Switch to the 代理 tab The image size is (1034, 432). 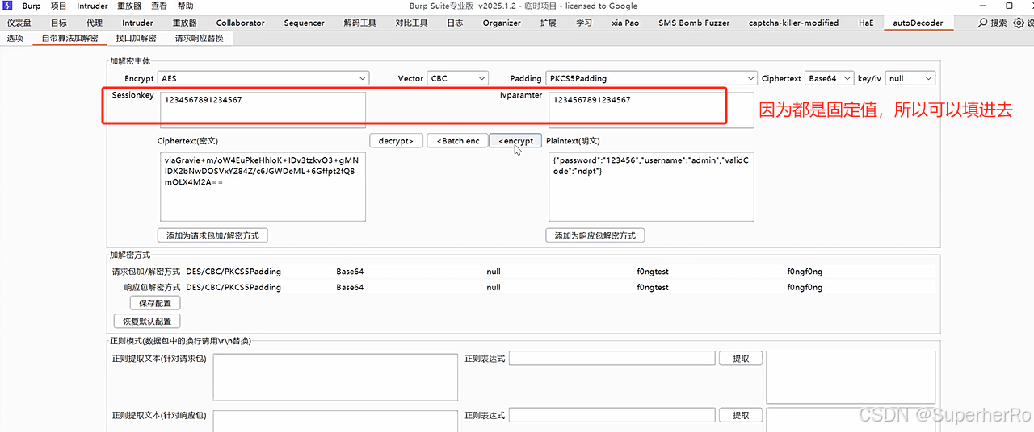coord(95,23)
